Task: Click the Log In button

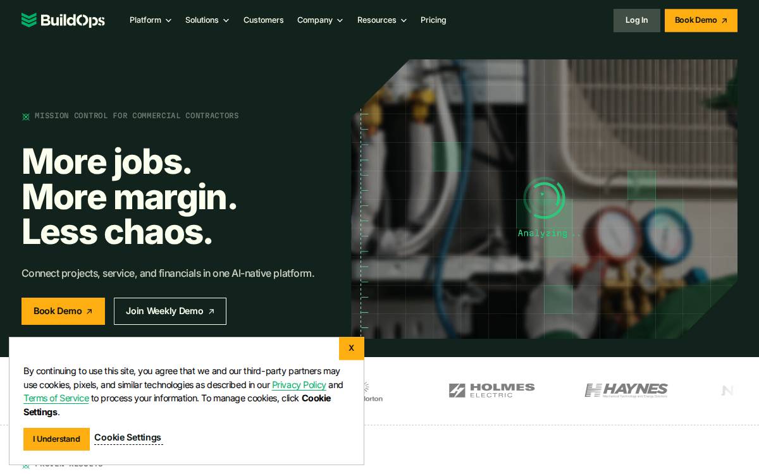Action: click(x=636, y=20)
